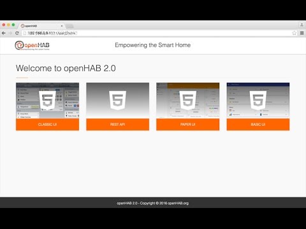Bookmark this page using the star icon

(294, 33)
